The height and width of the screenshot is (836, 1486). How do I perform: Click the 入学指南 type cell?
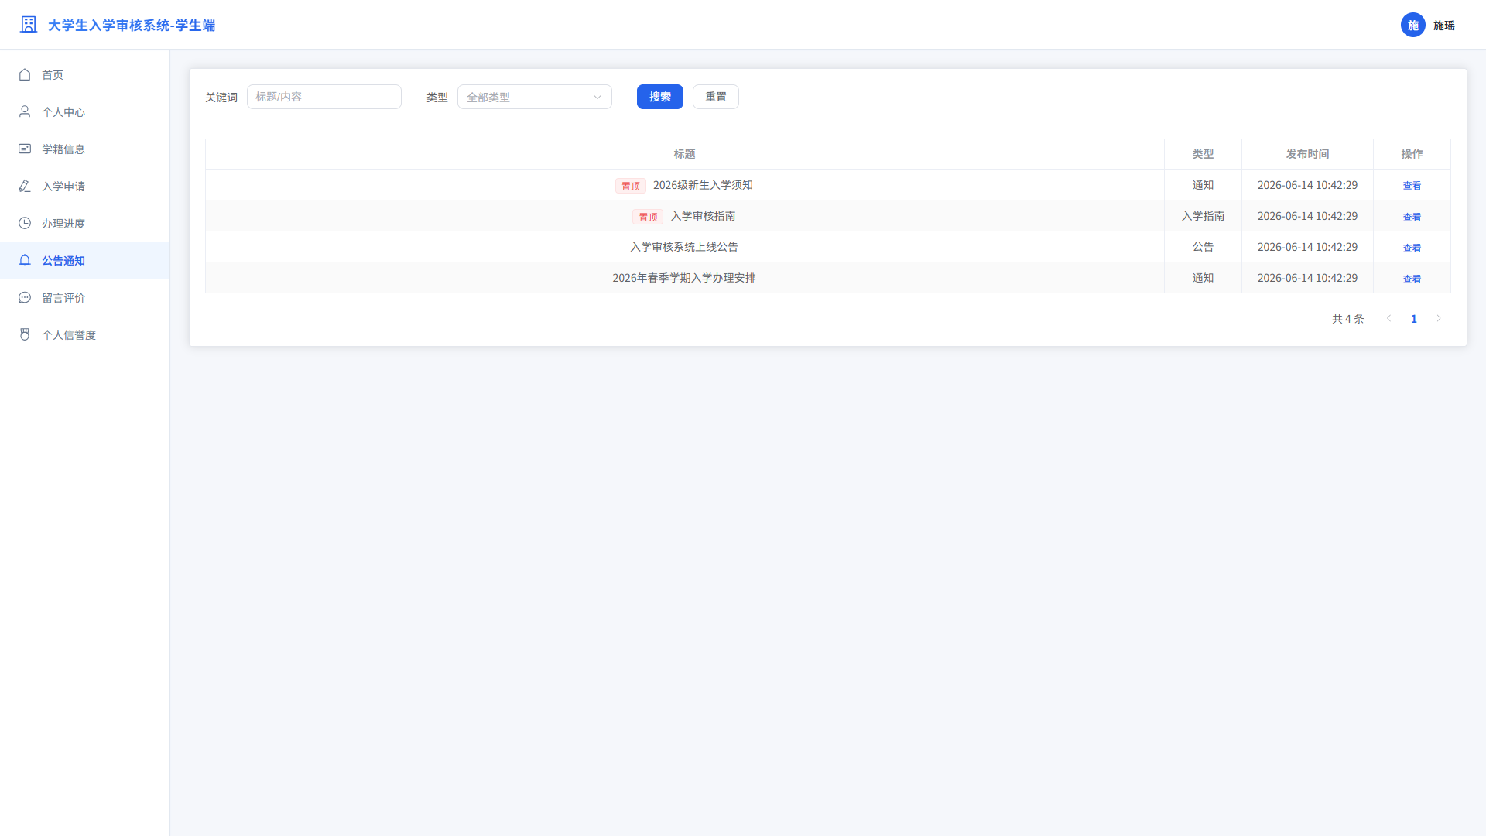pos(1203,216)
